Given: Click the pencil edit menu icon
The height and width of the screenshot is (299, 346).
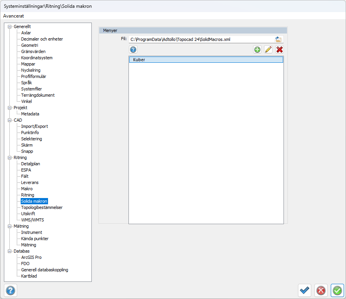Looking at the screenshot, I should point(268,50).
